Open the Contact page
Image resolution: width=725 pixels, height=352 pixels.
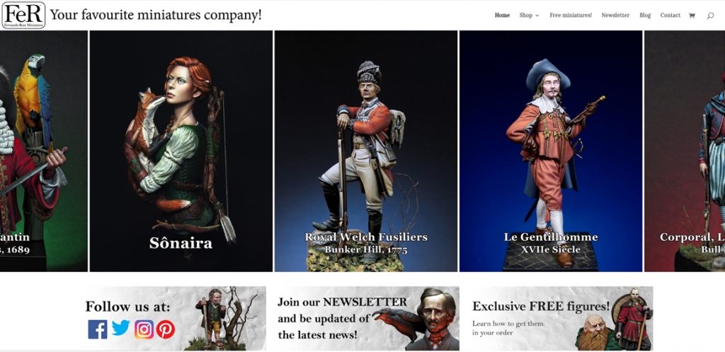pyautogui.click(x=670, y=16)
